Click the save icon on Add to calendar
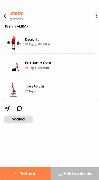Image resolution: width=99 pixels, height=180 pixels. coord(60,174)
